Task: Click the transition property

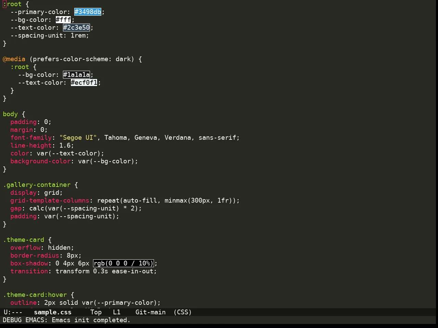Action: (29, 271)
